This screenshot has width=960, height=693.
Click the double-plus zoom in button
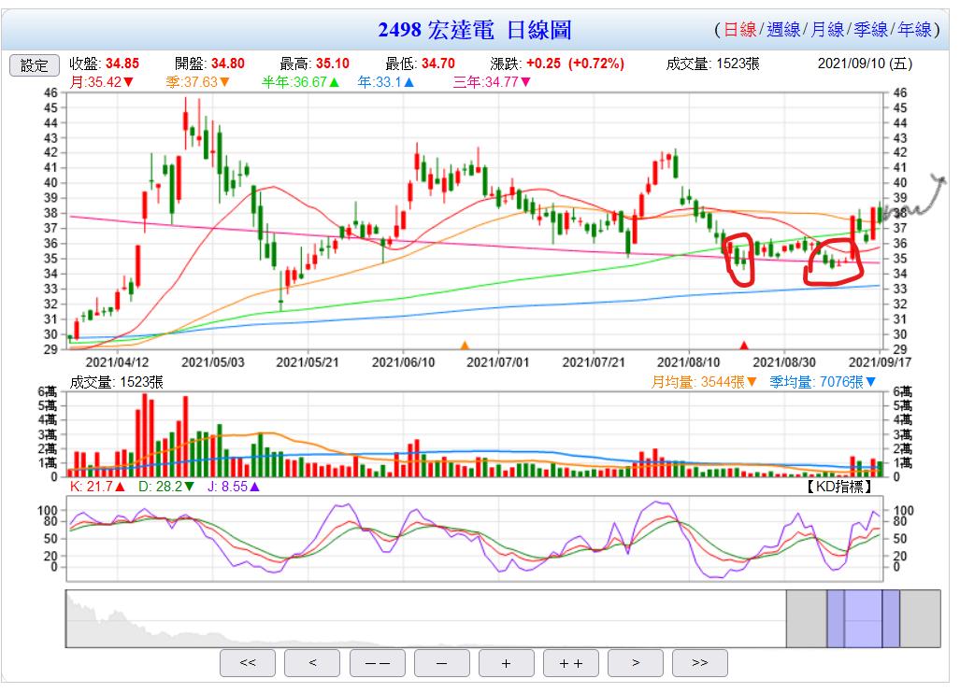[570, 662]
